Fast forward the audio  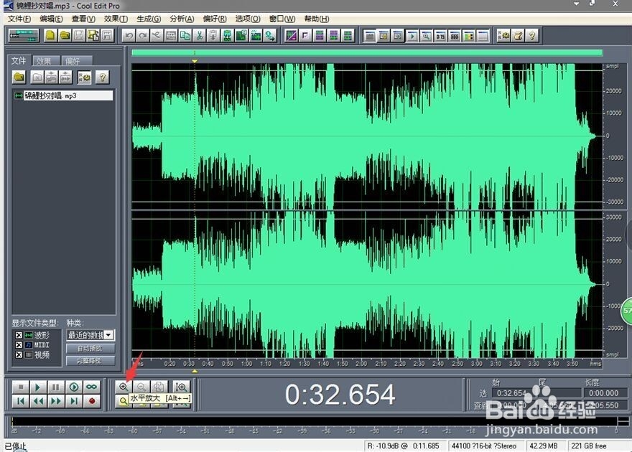[x=55, y=401]
